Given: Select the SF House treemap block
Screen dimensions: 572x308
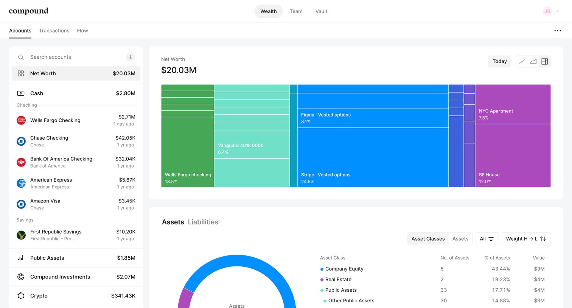Looking at the screenshot, I should click(x=513, y=156).
